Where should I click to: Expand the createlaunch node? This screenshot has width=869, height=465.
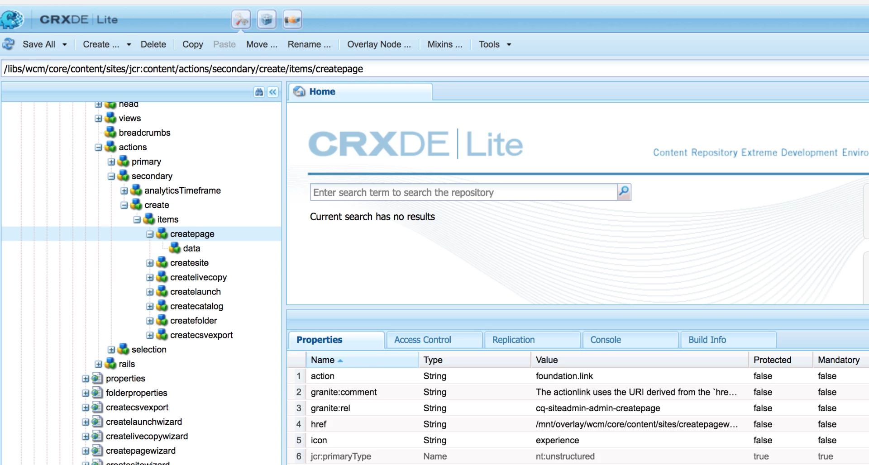tap(150, 292)
